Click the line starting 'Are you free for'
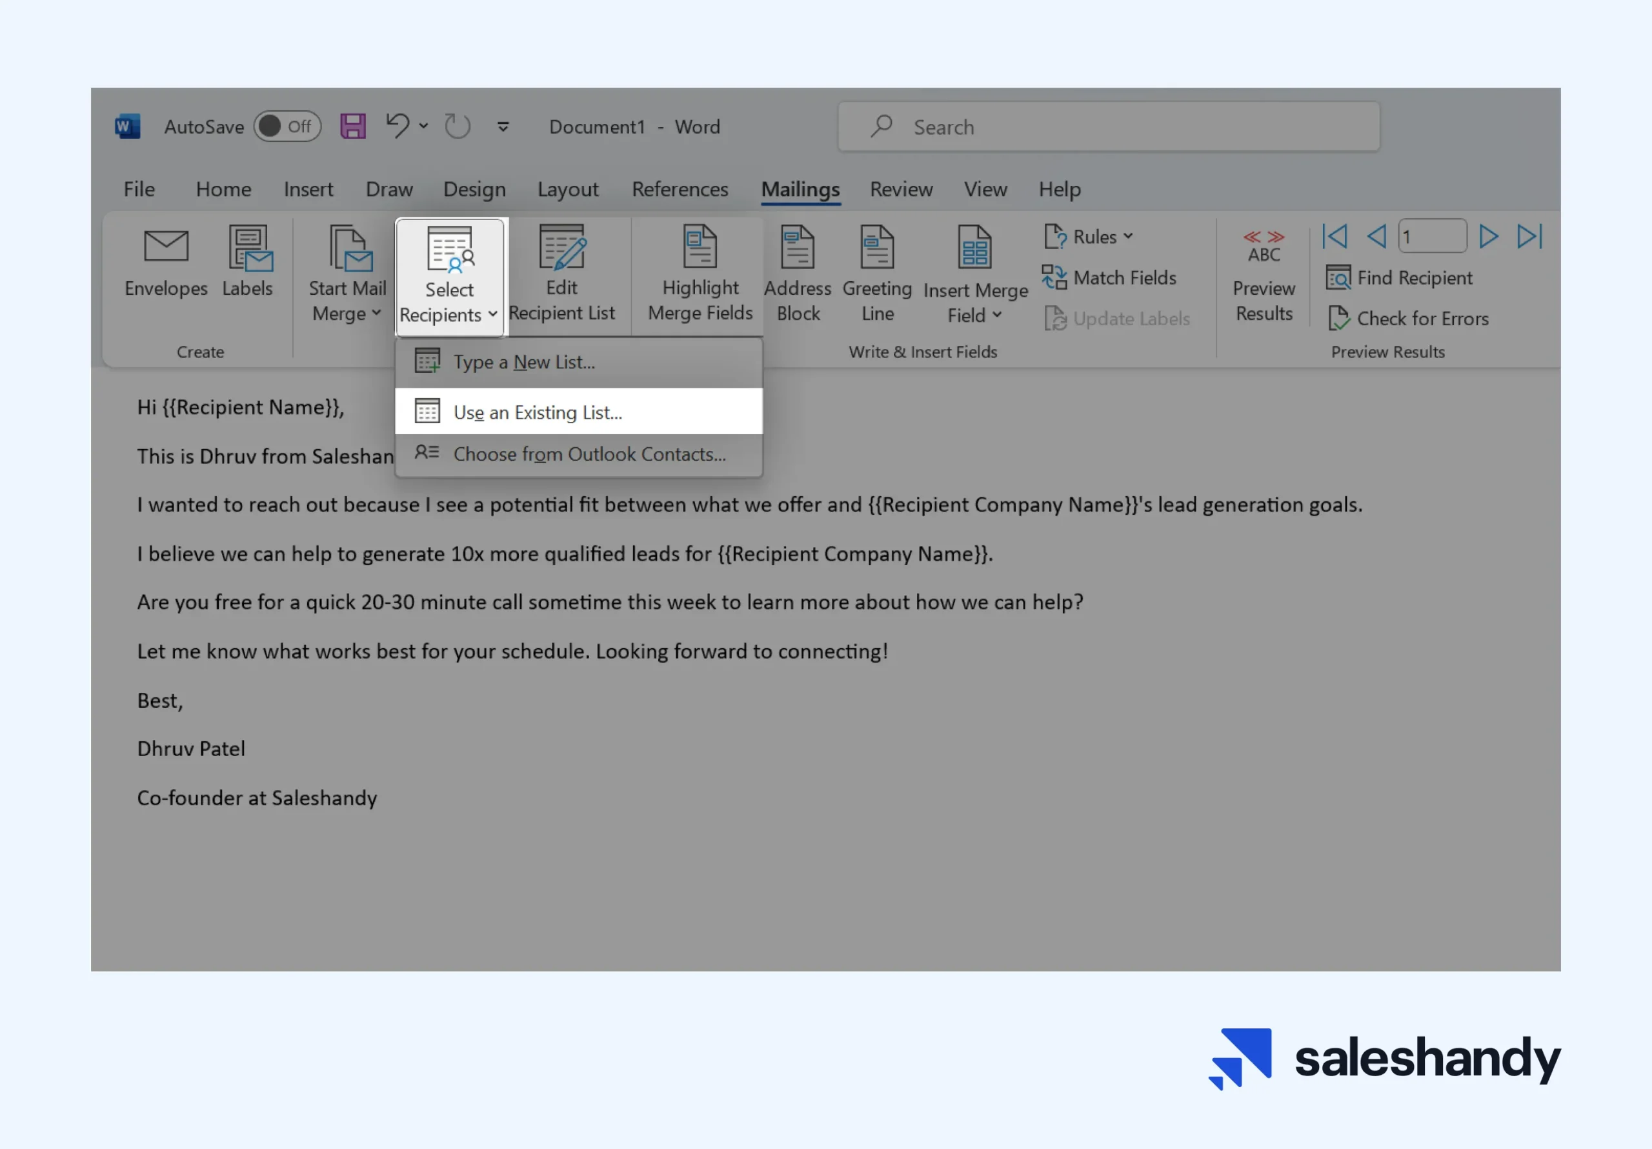The height and width of the screenshot is (1149, 1652). click(x=610, y=602)
